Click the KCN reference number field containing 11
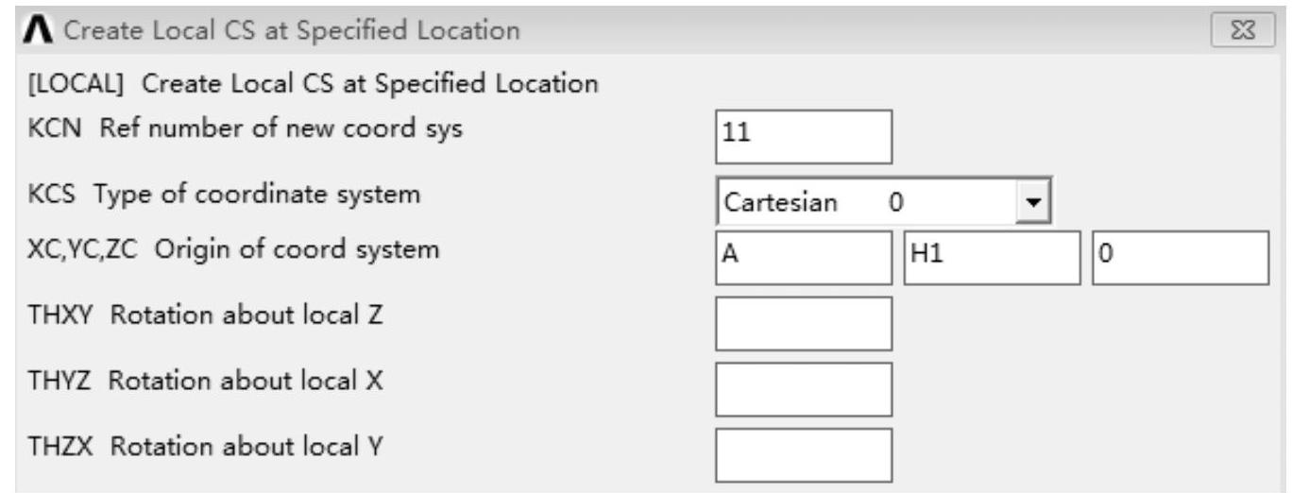This screenshot has width=1292, height=493. (803, 136)
